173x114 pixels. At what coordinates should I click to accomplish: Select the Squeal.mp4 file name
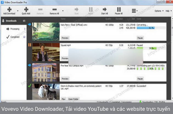click(66, 45)
